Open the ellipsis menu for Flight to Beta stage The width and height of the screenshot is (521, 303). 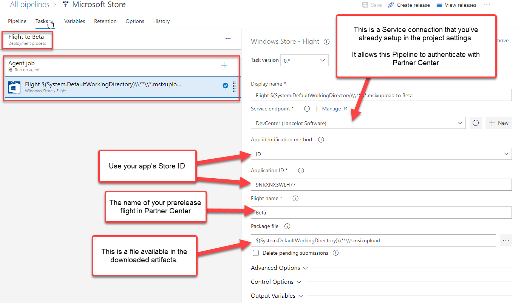tap(228, 38)
